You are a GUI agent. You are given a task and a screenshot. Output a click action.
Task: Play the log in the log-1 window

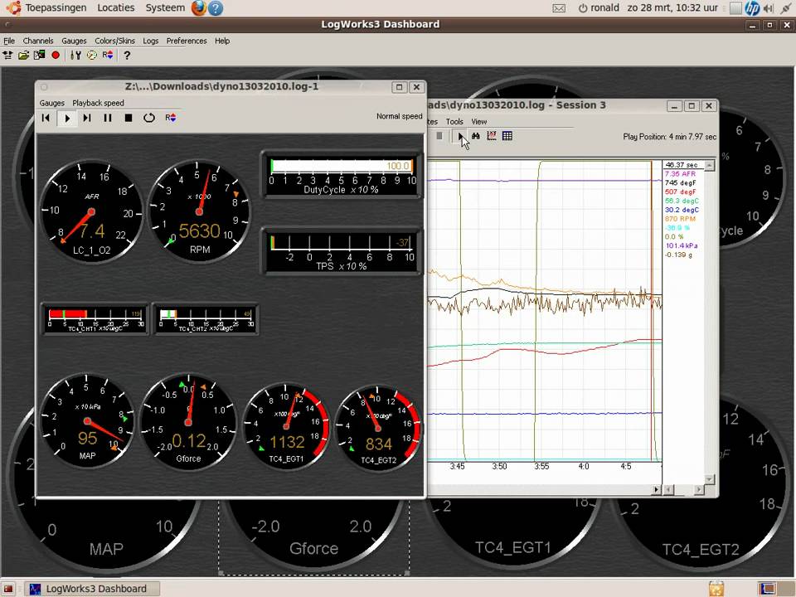click(67, 119)
